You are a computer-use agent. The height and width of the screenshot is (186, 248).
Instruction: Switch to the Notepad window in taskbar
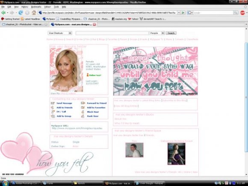[150, 183]
